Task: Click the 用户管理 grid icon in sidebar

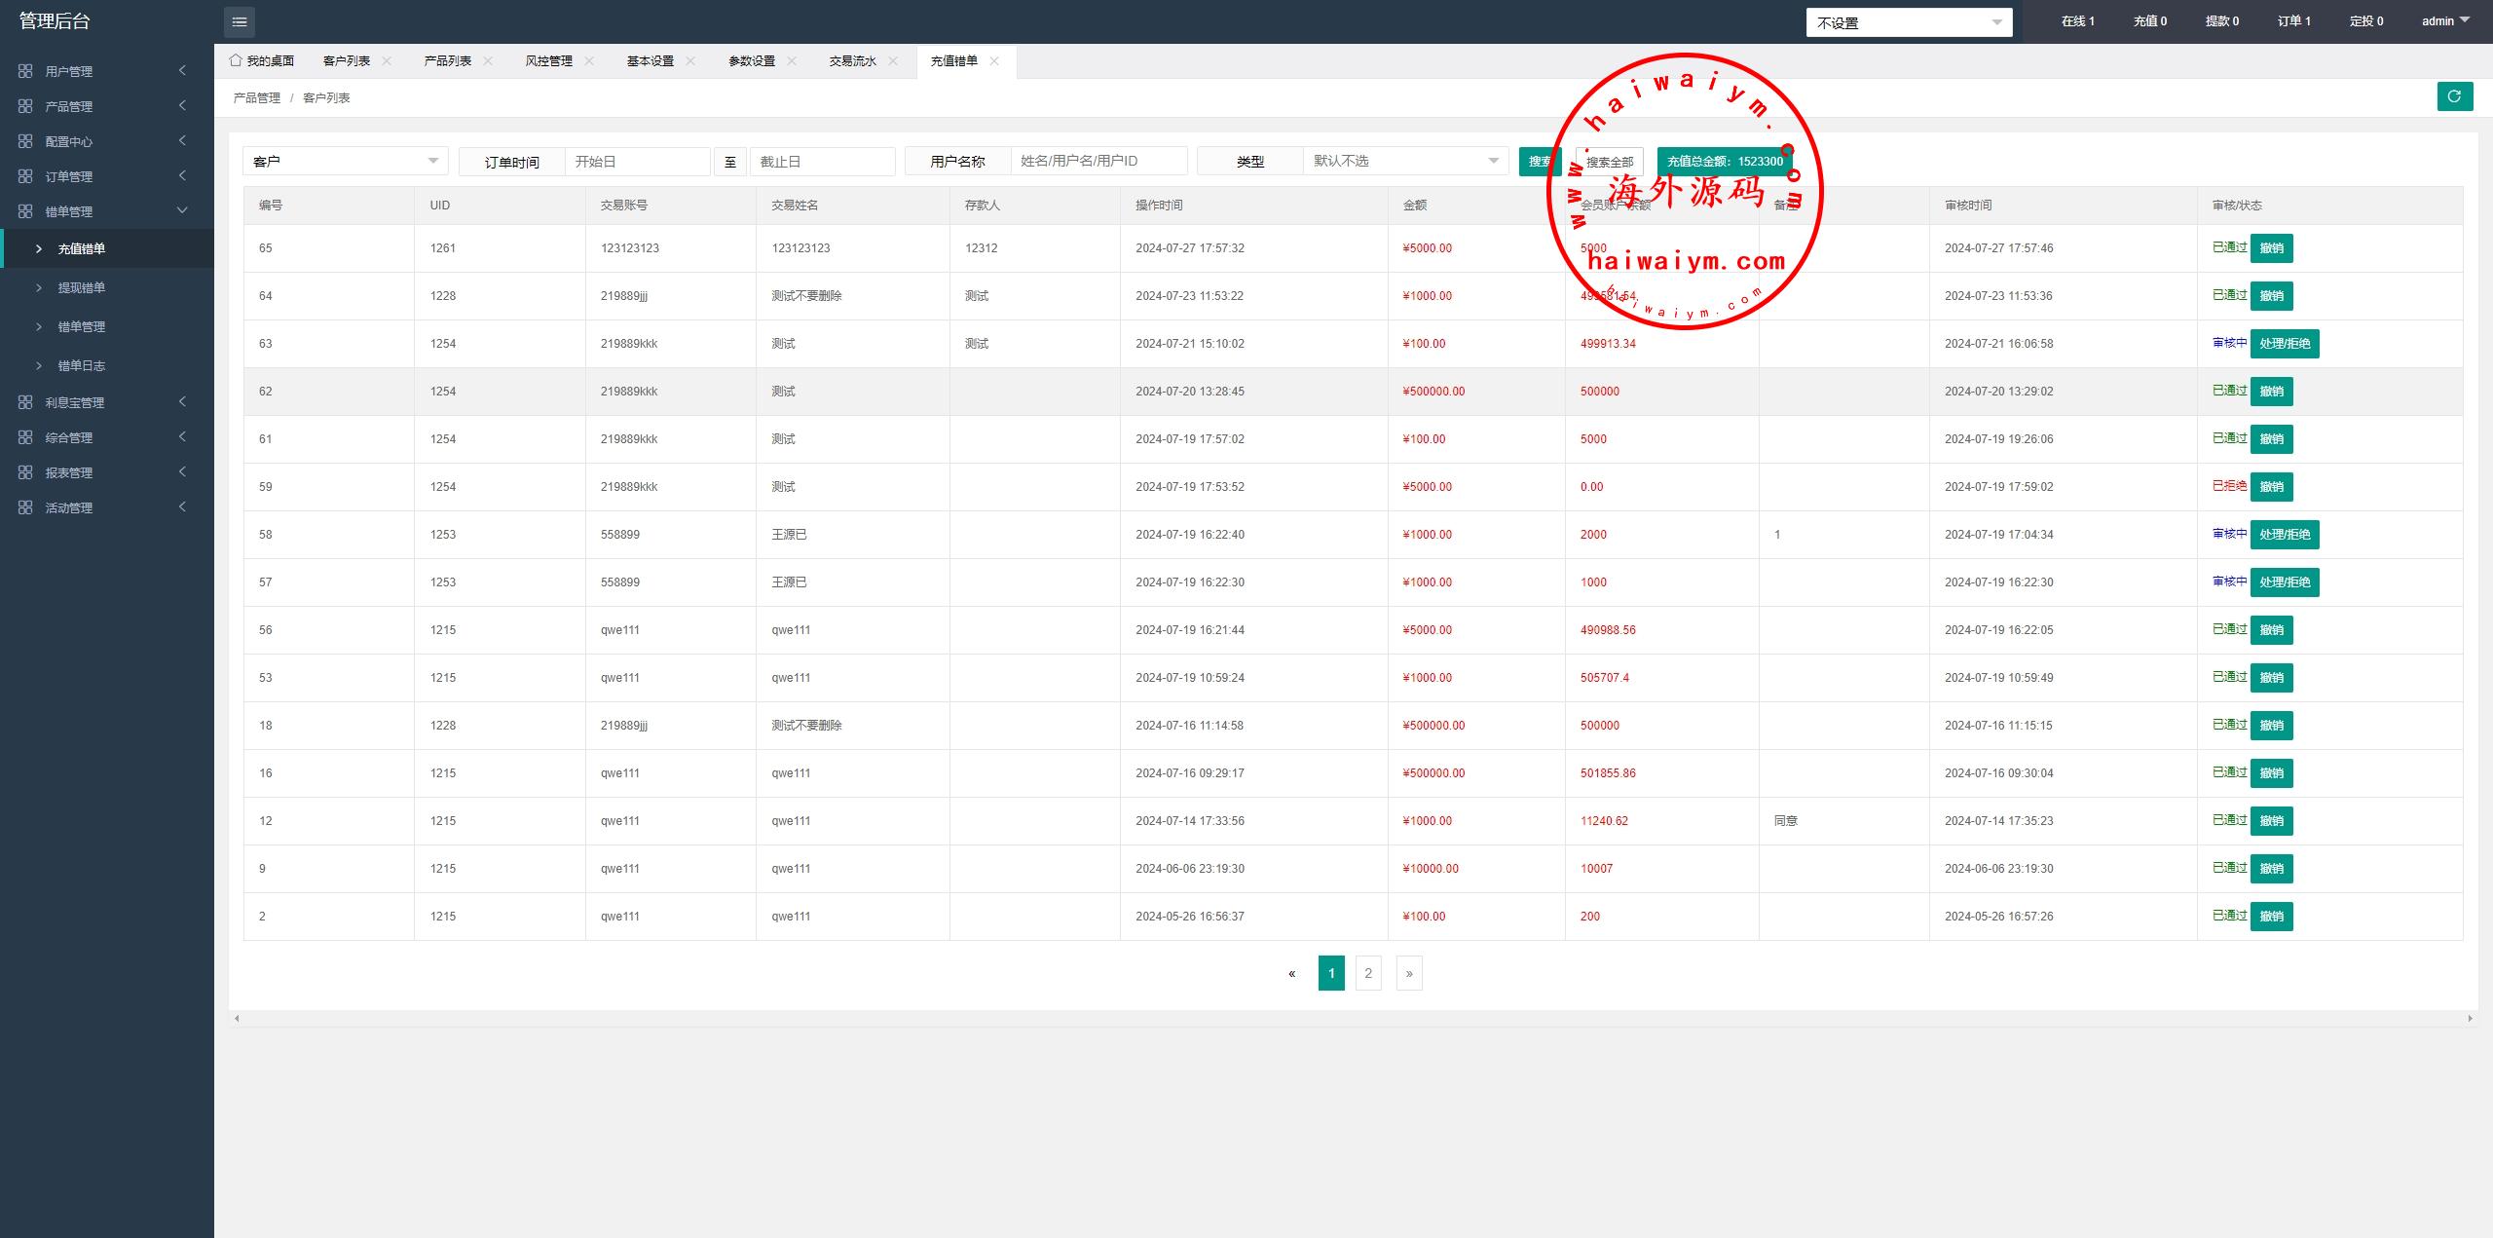Action: 25,71
